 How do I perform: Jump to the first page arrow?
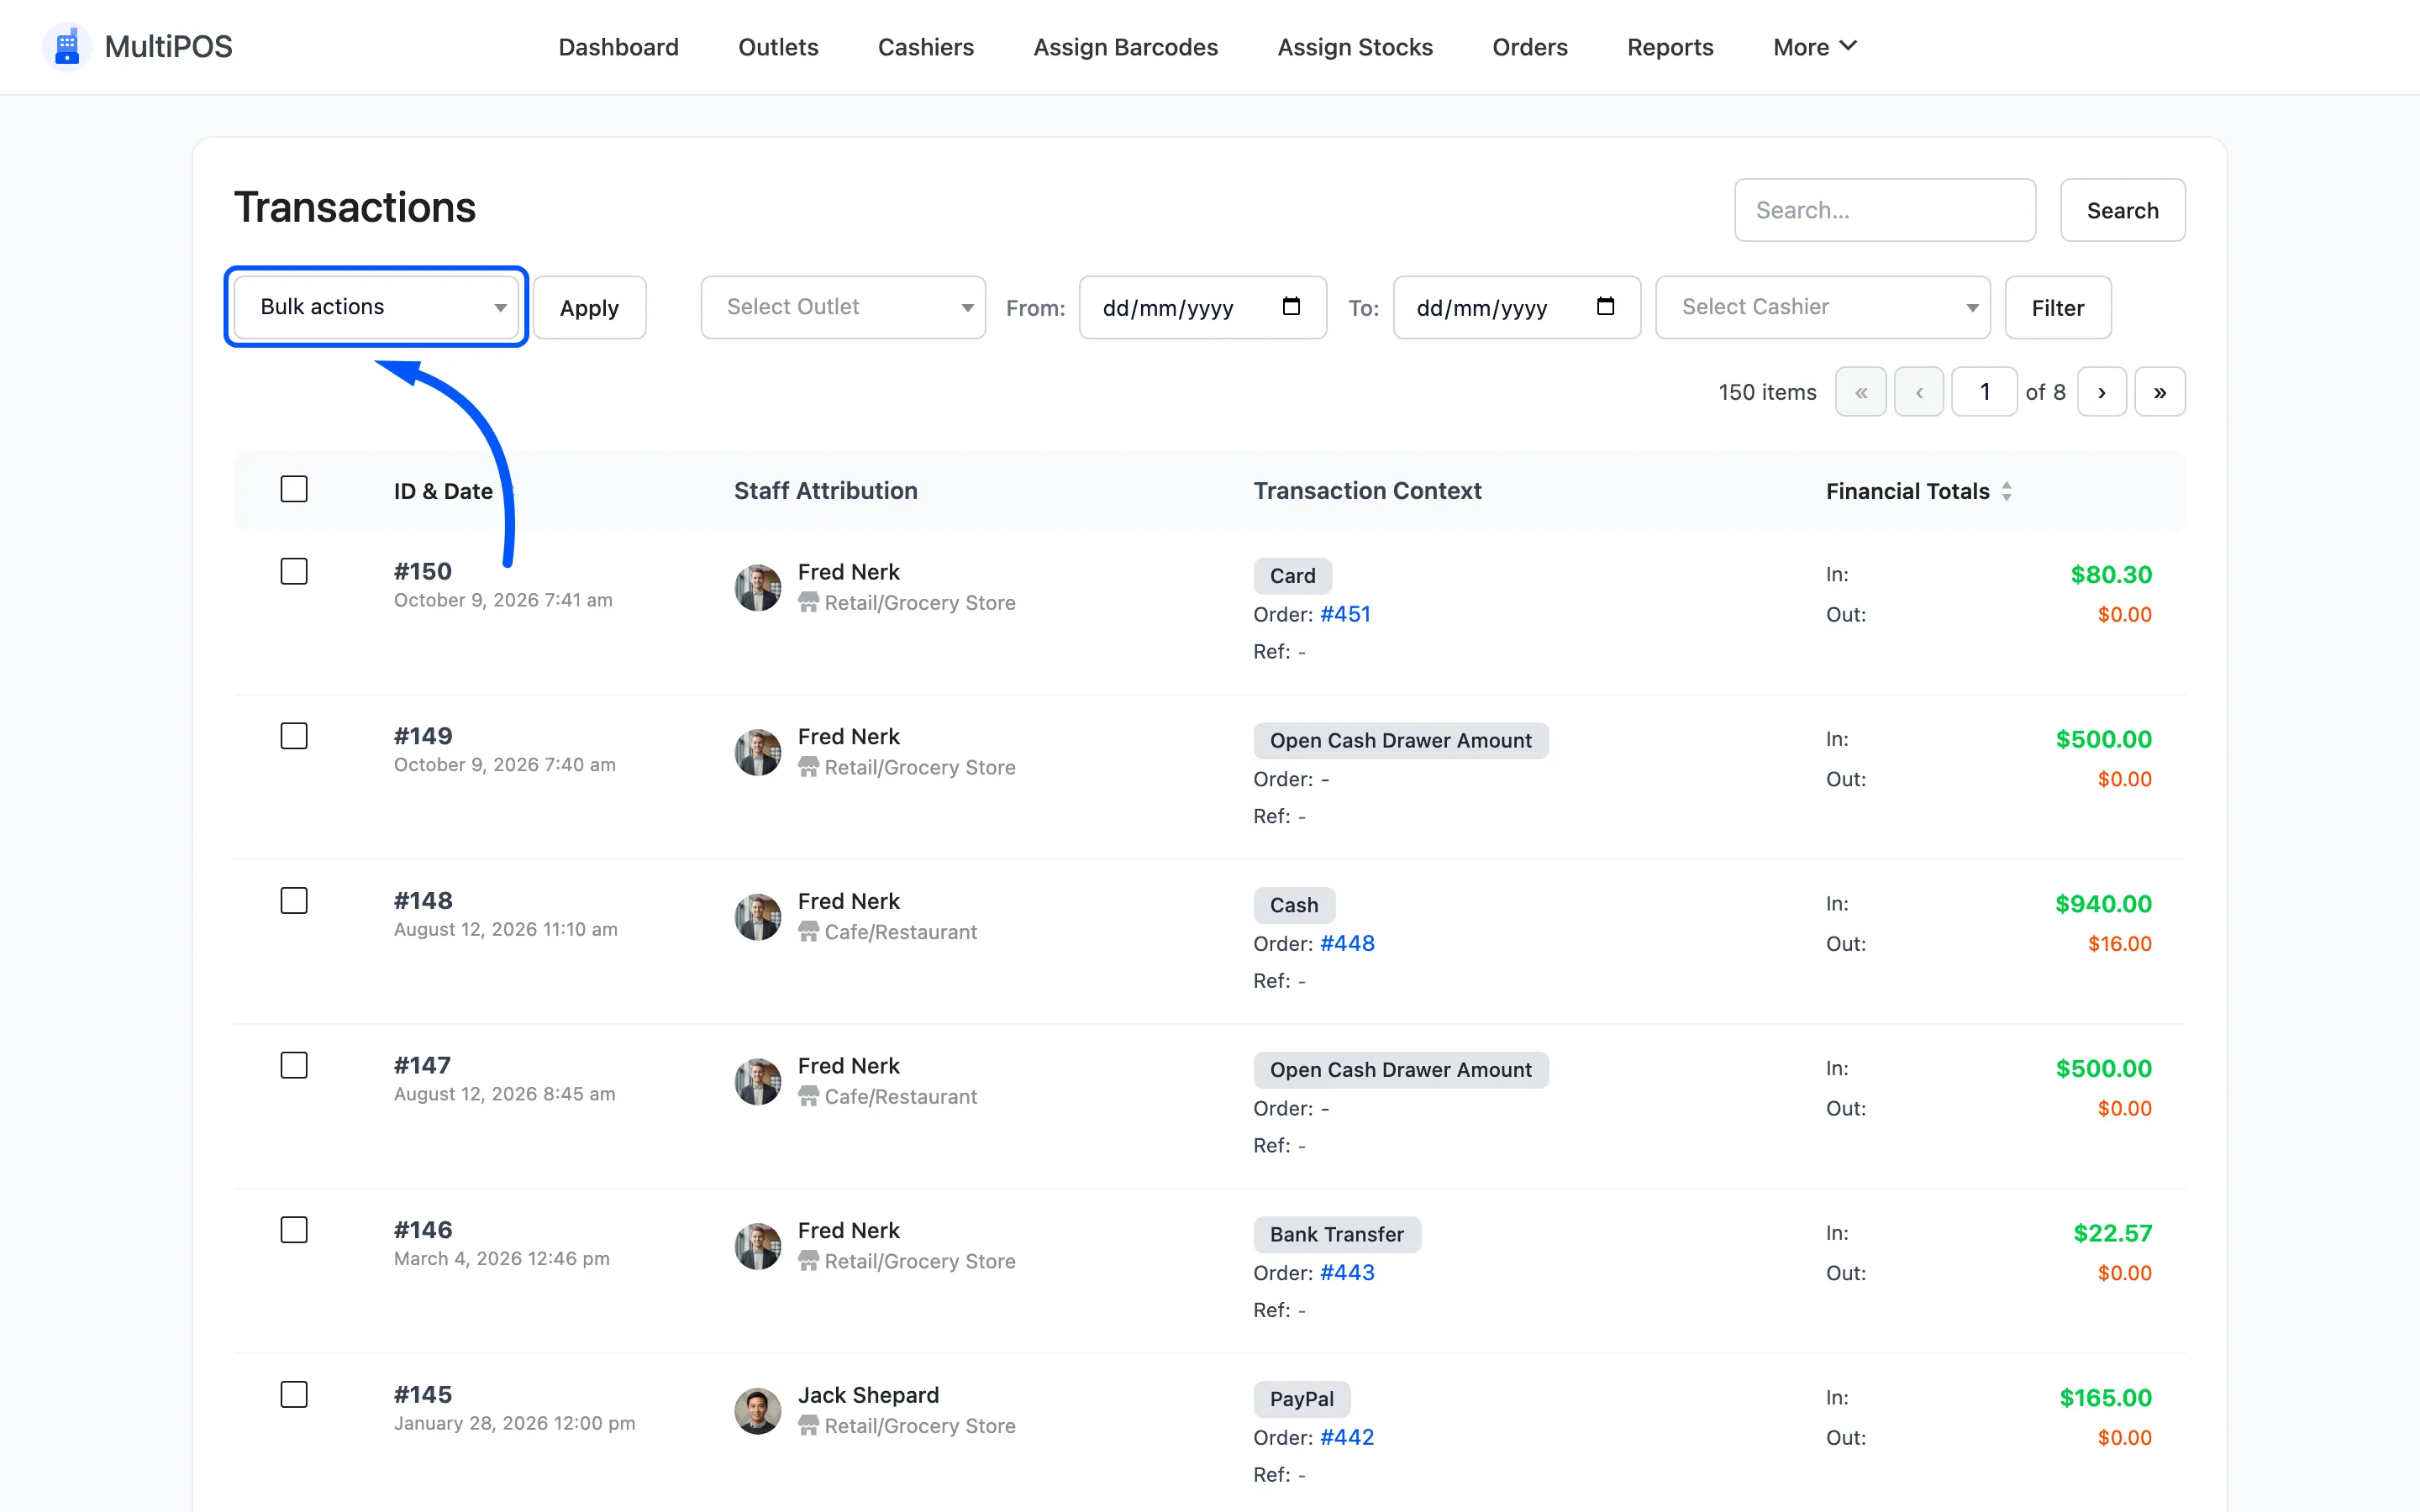(x=1861, y=392)
